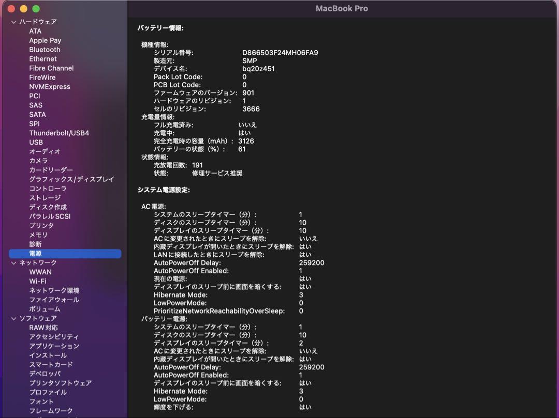This screenshot has height=418, width=559.
Task: Select Ethernet in the sidebar
Action: pos(43,59)
